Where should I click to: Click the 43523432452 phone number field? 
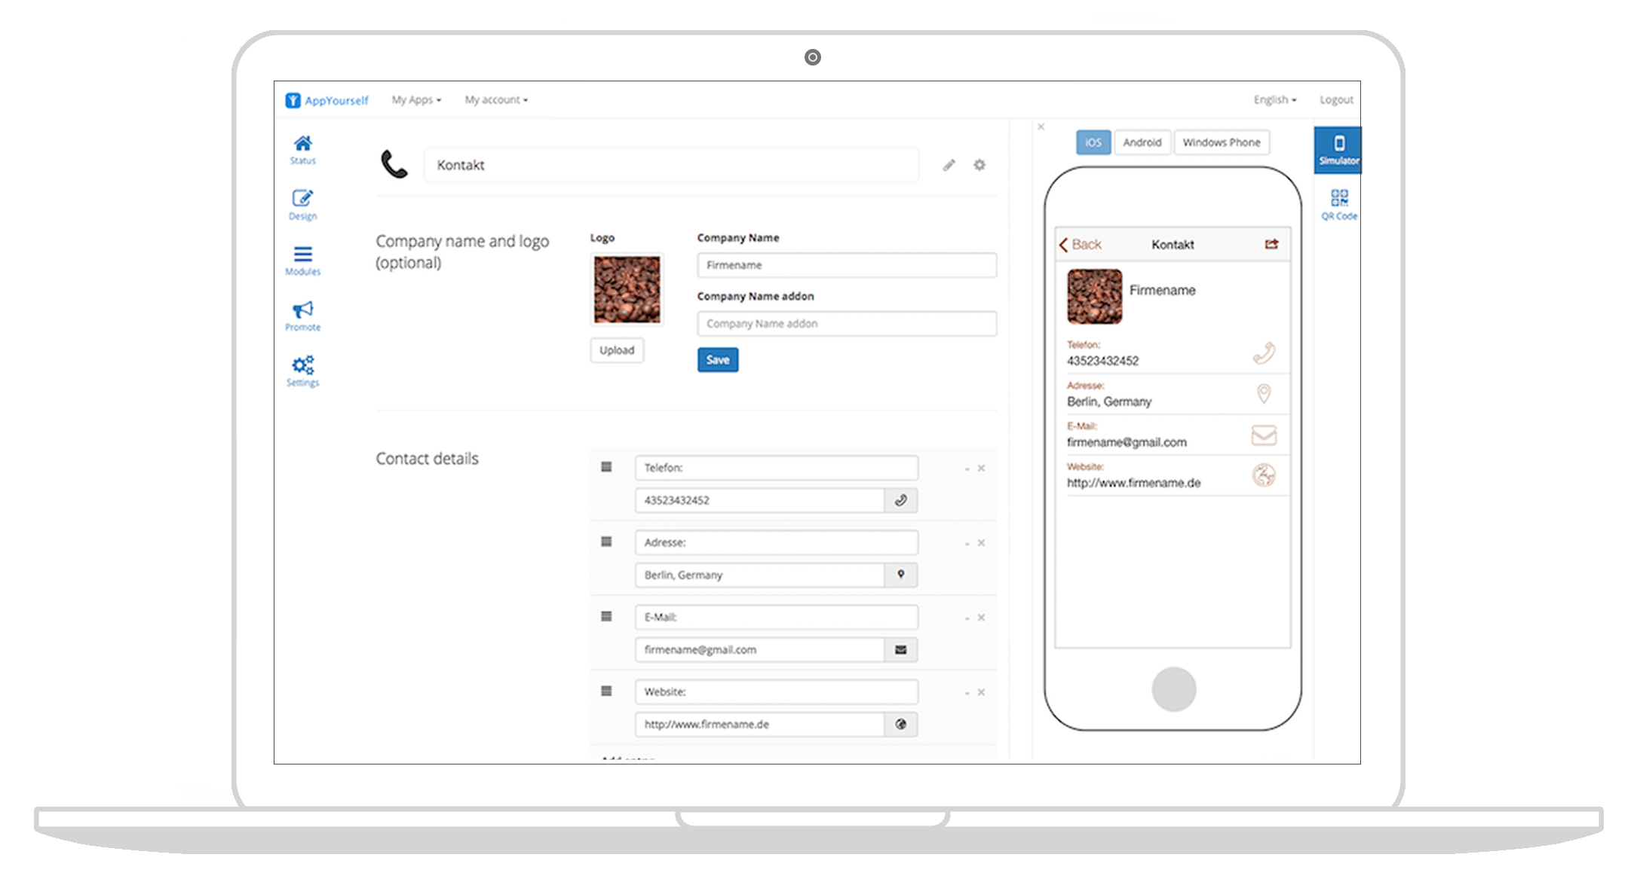click(759, 500)
